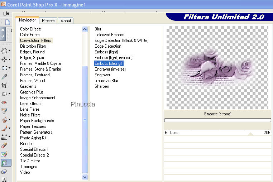Select the active Flood Fill tool
273x182 pixels.
[6, 163]
